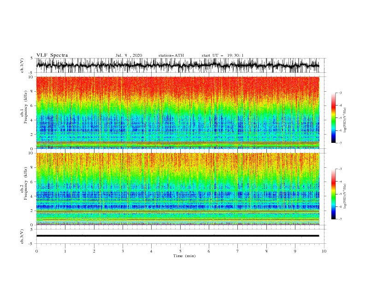Click the "station=ATH" header label
365x282 pixels.
(171, 55)
